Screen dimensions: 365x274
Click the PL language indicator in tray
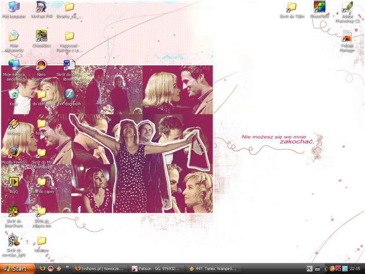(x=310, y=269)
